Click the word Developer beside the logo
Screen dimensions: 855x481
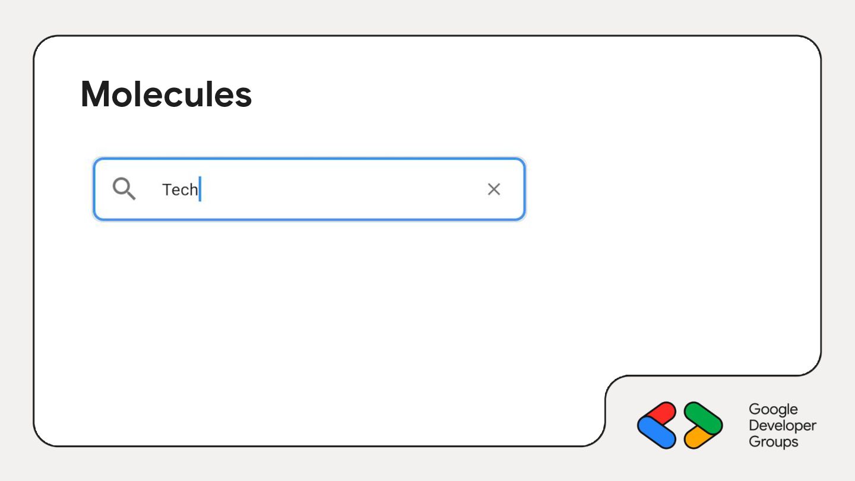click(783, 426)
